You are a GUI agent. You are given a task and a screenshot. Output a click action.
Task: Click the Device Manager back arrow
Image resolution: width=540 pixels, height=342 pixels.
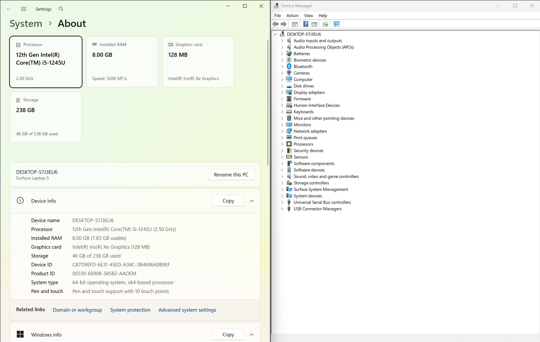pyautogui.click(x=276, y=24)
